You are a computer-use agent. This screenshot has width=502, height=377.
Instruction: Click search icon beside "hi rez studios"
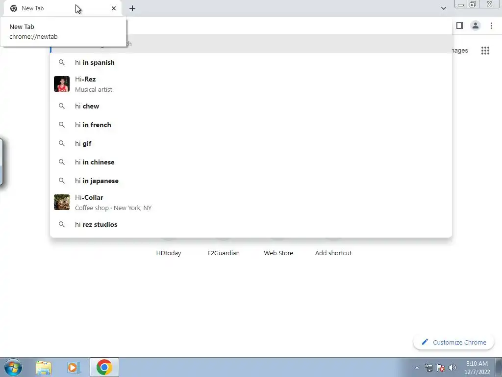coord(62,224)
